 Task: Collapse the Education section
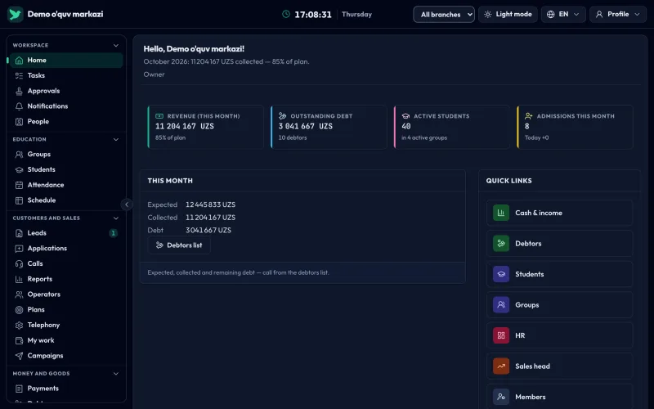[x=116, y=139]
